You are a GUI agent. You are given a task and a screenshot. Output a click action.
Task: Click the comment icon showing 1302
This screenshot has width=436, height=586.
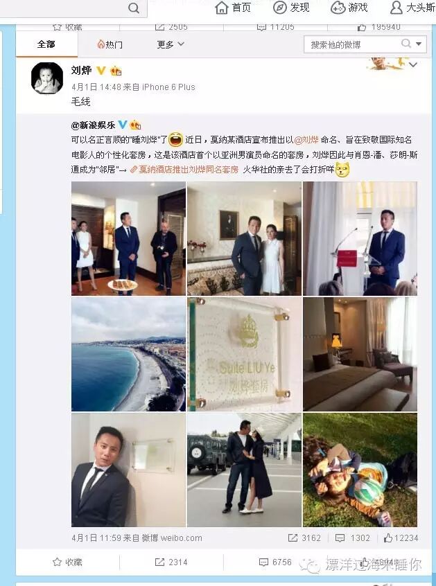tap(340, 538)
